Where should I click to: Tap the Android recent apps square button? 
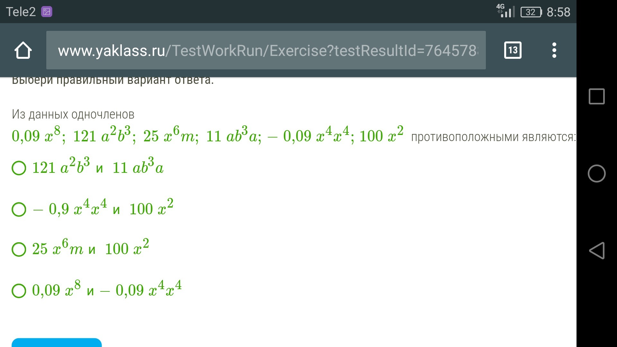pyautogui.click(x=596, y=96)
